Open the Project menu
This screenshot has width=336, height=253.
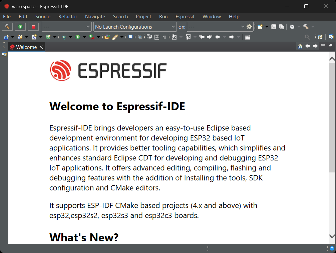(x=143, y=16)
